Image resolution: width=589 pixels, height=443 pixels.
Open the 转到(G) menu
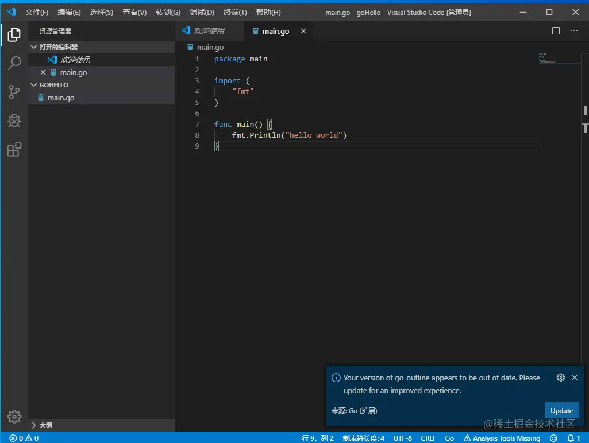click(168, 13)
